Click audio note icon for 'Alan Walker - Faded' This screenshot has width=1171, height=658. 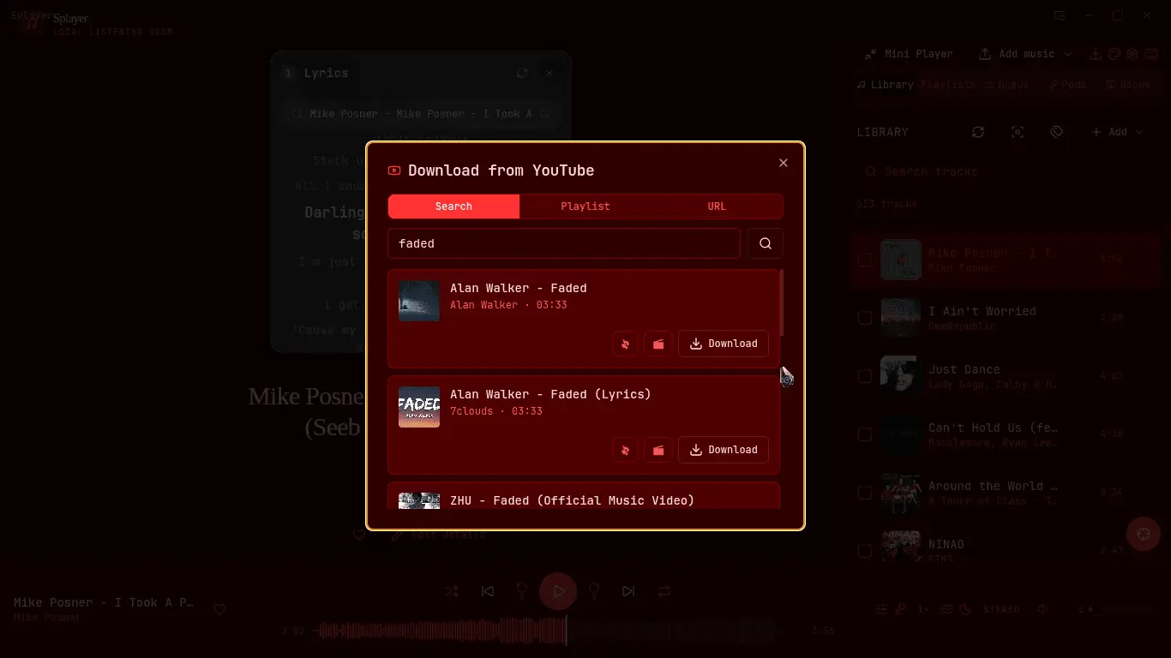625,344
